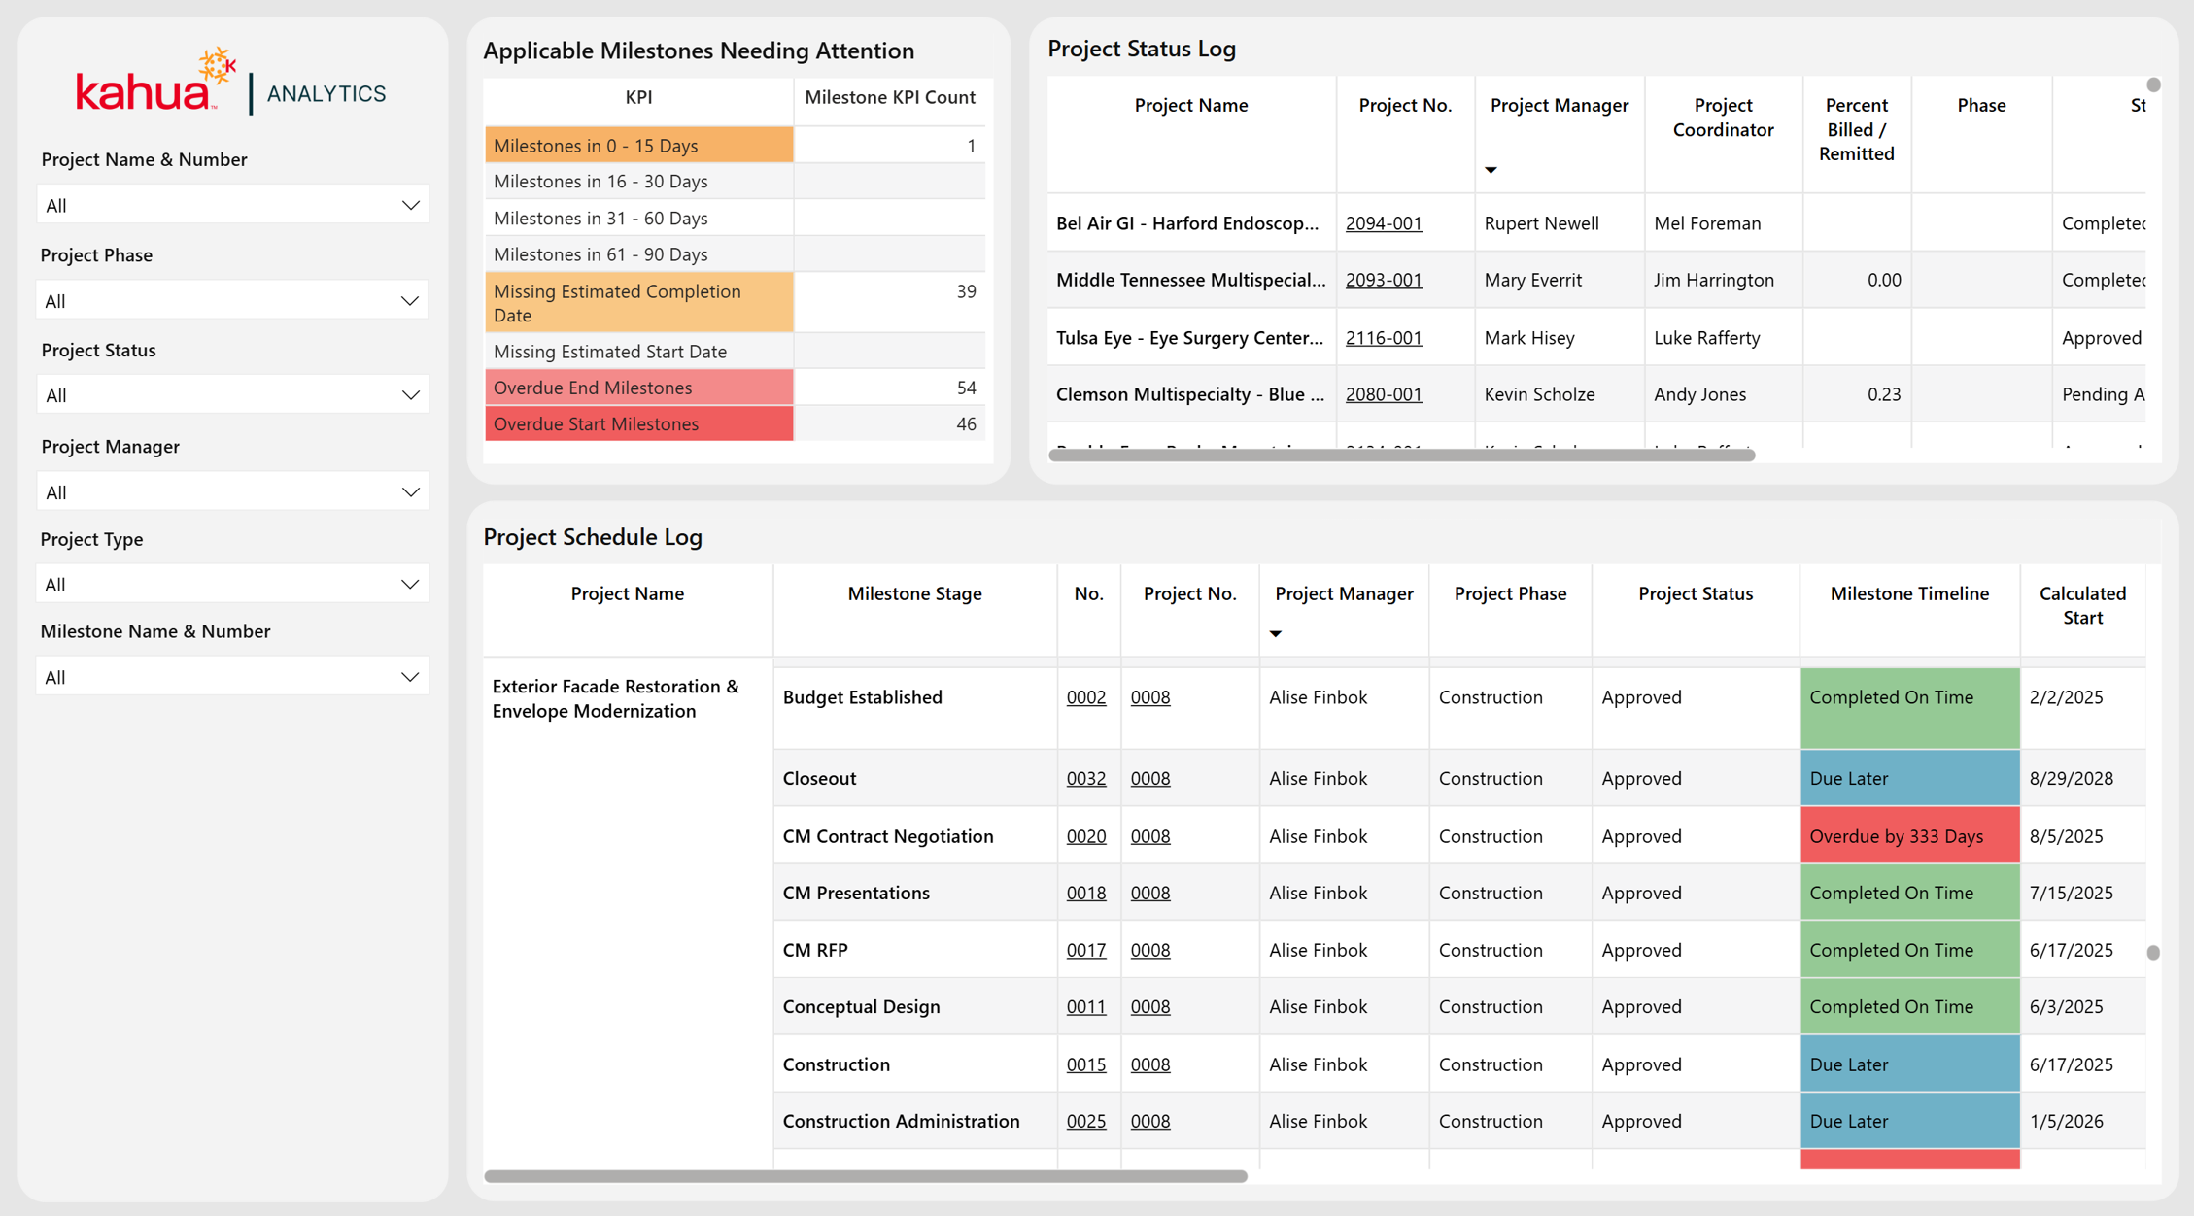Select the Missing Estimated Completion Date KPI
The width and height of the screenshot is (2194, 1216).
point(639,303)
